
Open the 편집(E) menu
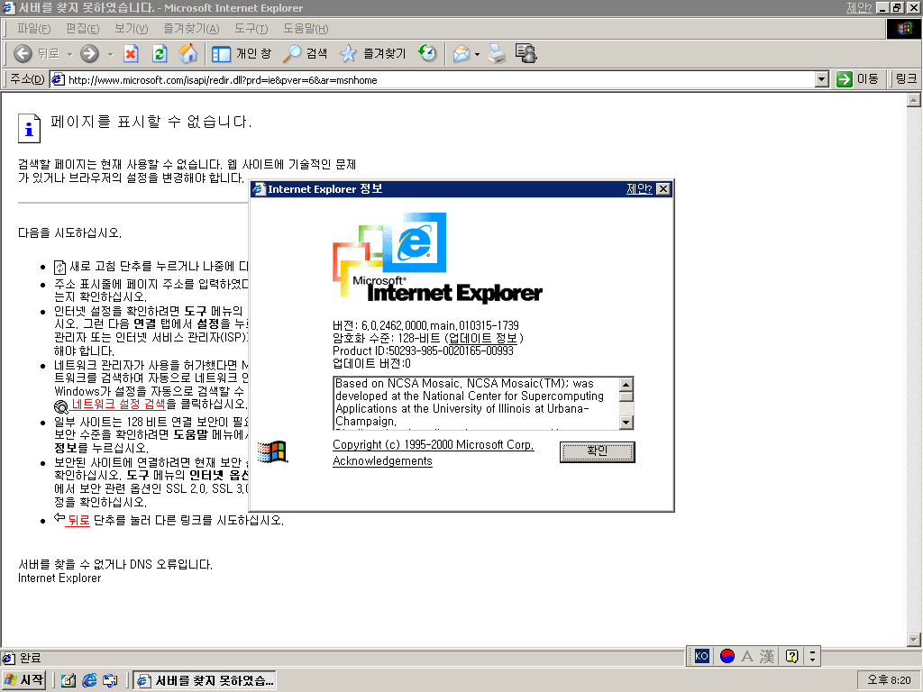click(x=82, y=28)
